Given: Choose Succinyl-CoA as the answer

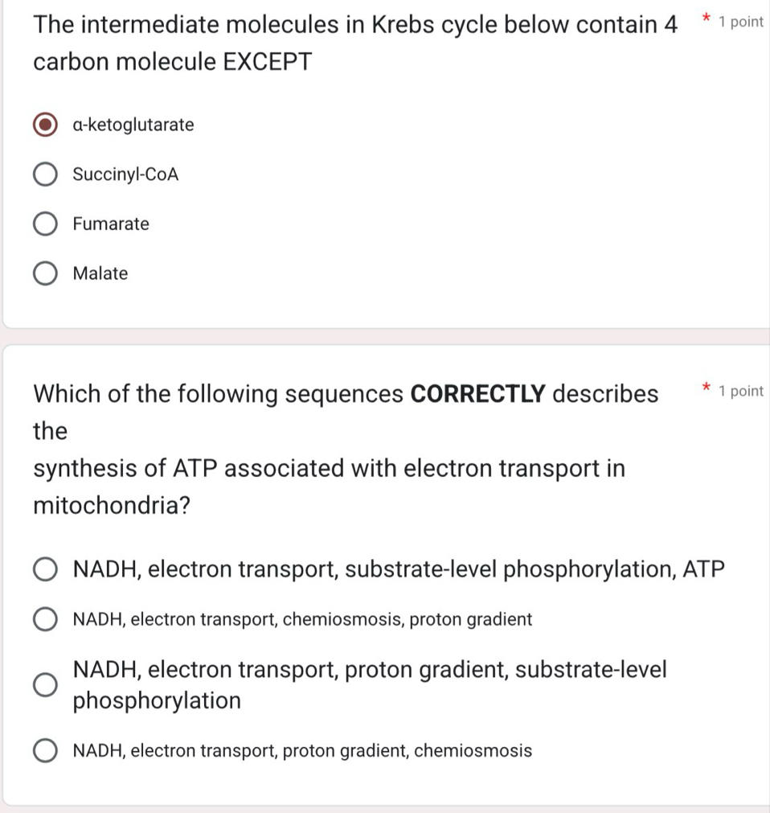Looking at the screenshot, I should pyautogui.click(x=46, y=174).
